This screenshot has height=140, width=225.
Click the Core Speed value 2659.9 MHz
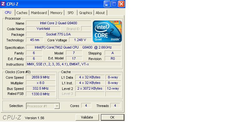pyautogui.click(x=41, y=77)
